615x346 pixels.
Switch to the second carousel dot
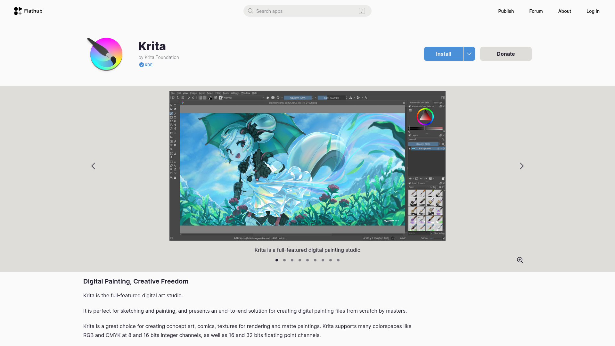(284, 260)
